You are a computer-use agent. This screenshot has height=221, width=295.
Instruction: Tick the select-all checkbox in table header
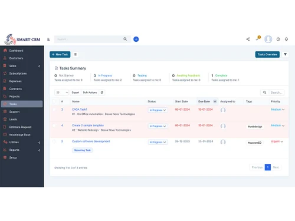pos(54,101)
